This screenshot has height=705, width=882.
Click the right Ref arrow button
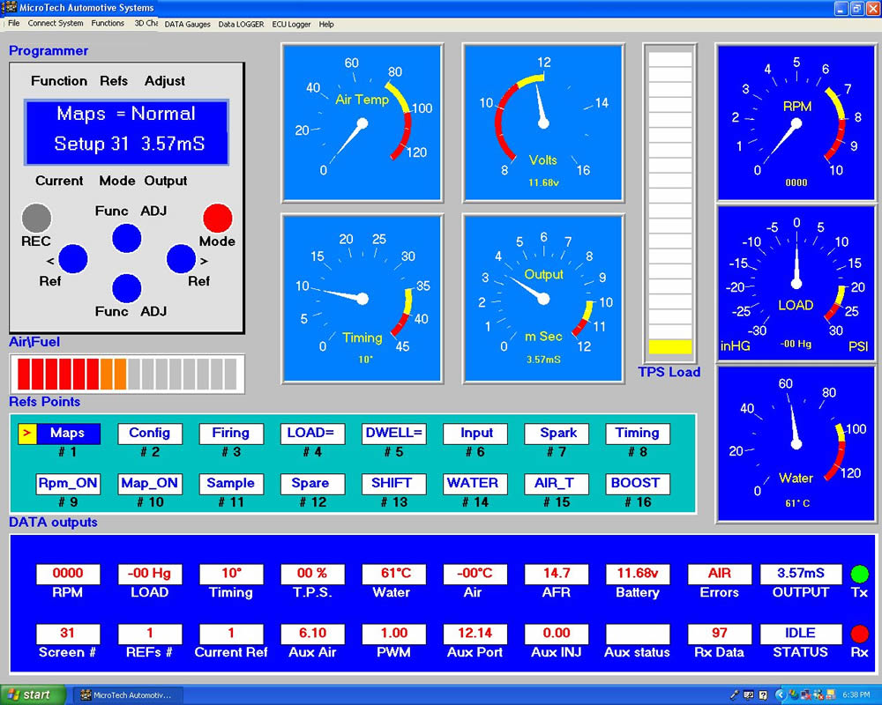tap(180, 258)
